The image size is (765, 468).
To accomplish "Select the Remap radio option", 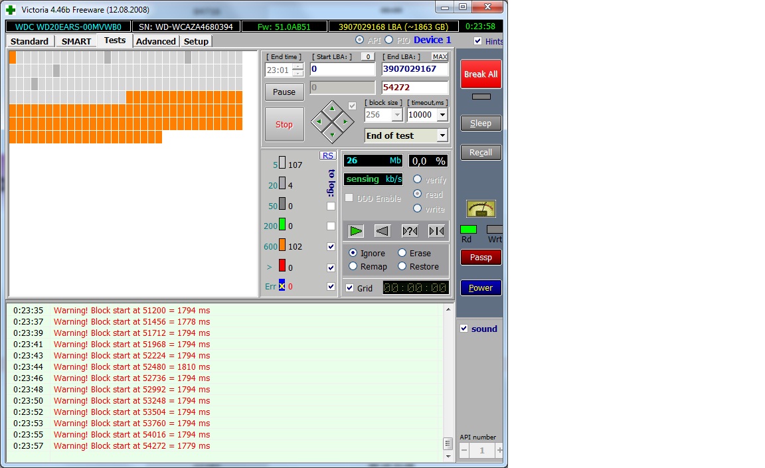I will [x=353, y=266].
